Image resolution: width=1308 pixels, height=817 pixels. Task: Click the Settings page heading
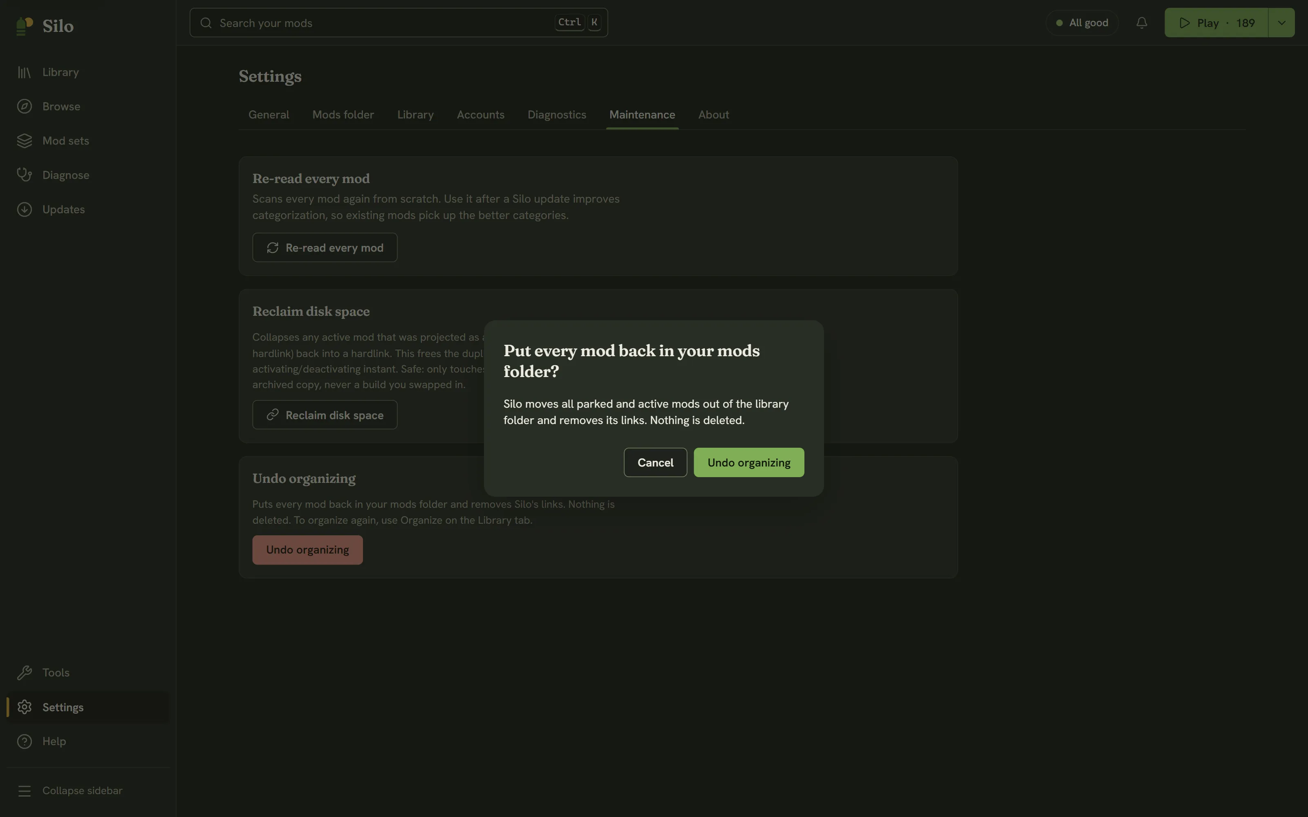270,76
